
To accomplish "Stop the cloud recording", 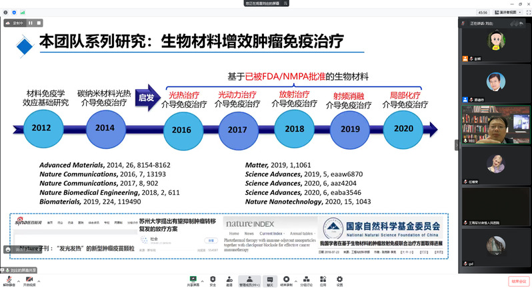I will (39, 23).
